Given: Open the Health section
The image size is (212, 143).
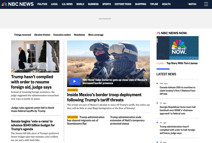Looking at the screenshot, I should click(x=166, y=4).
